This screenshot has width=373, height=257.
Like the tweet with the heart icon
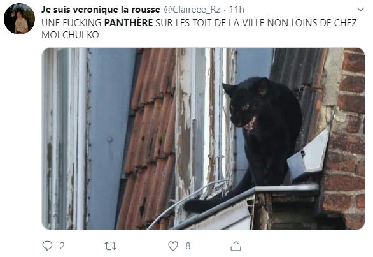click(173, 246)
